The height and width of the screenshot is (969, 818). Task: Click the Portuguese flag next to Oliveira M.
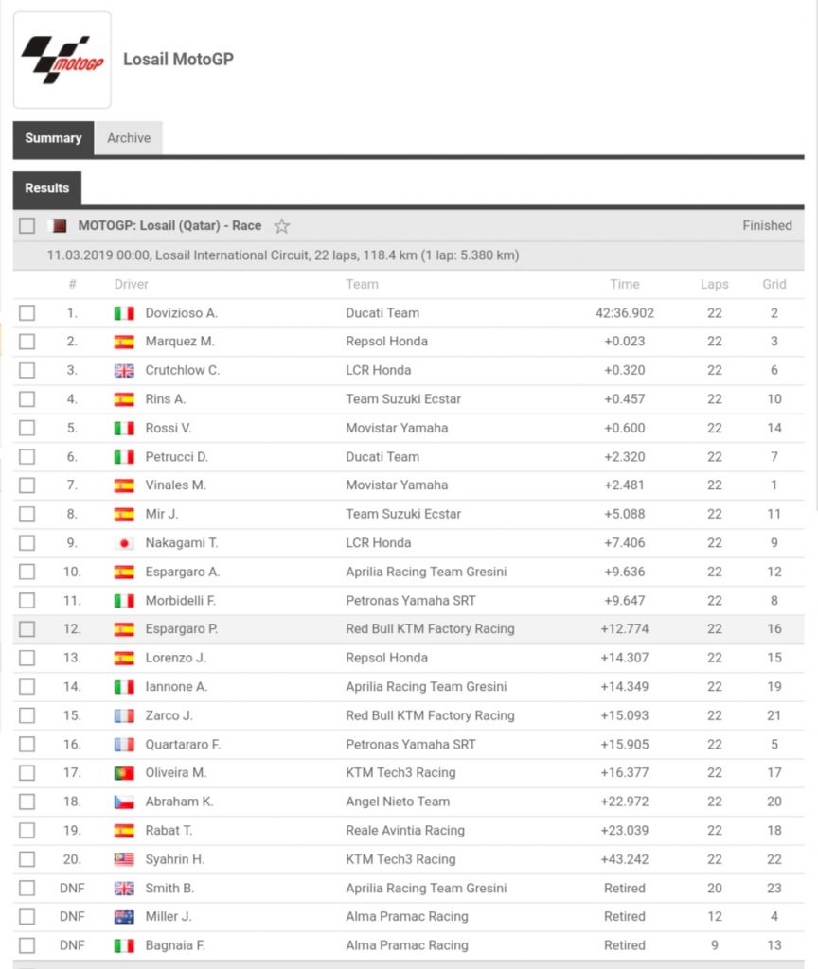coord(124,773)
